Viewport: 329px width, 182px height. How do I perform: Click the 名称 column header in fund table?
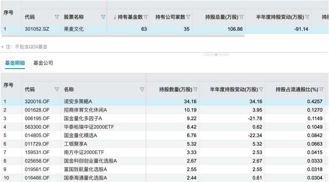[x=69, y=89]
